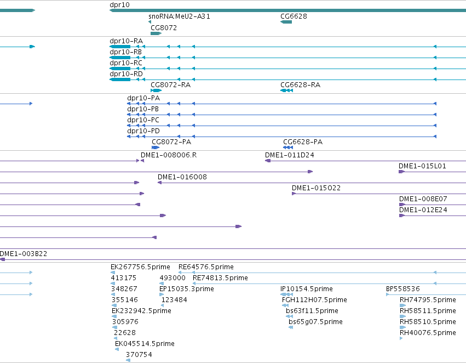Select EST RH74795.5prime

(x=428, y=300)
